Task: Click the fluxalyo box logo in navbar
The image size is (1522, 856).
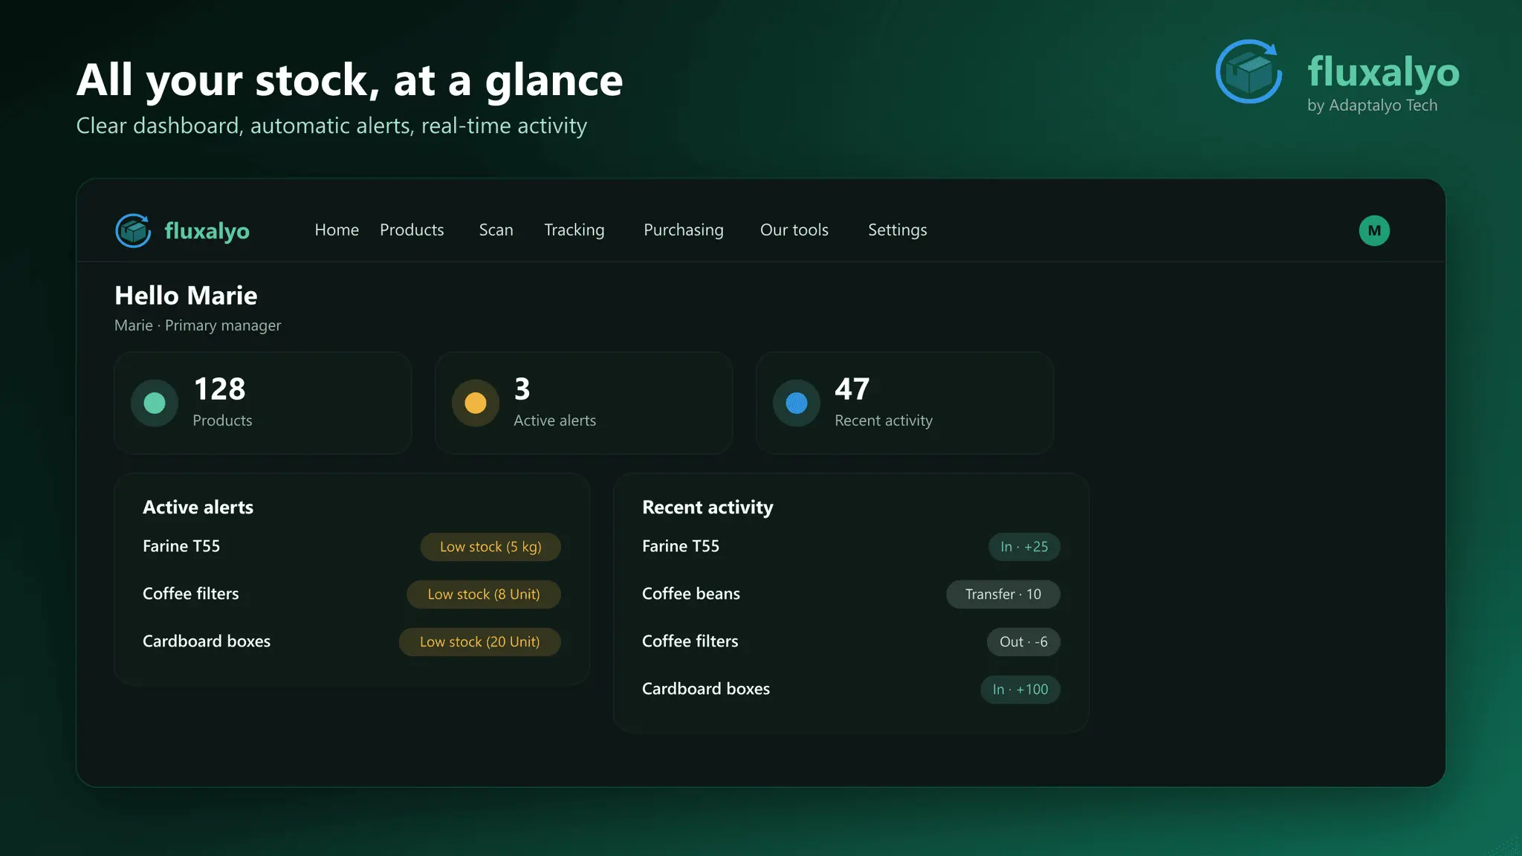Action: pos(134,230)
